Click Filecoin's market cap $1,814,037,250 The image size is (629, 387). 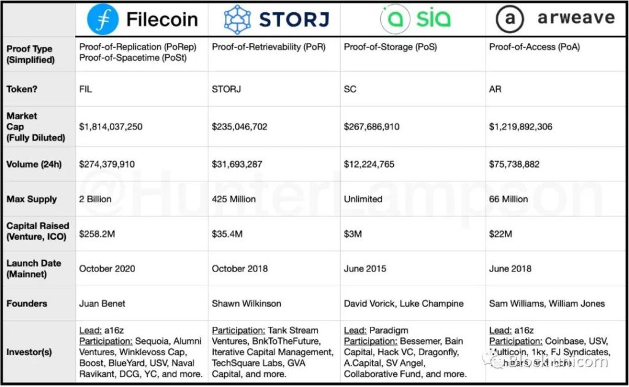pyautogui.click(x=111, y=127)
